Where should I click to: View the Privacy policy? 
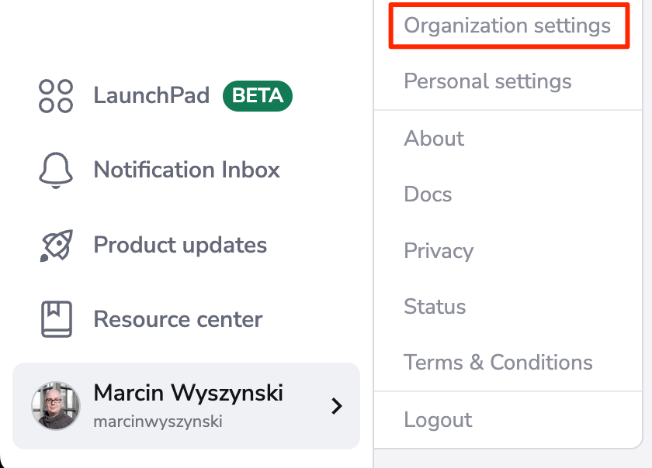pyautogui.click(x=439, y=250)
